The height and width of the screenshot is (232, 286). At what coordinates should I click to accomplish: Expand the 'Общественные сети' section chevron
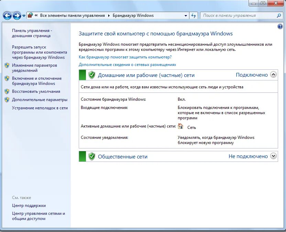273,156
